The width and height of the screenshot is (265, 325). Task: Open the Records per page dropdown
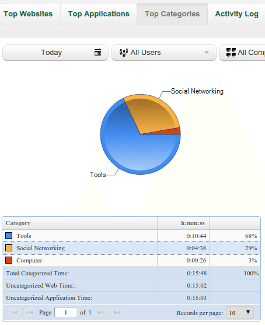[x=240, y=312]
